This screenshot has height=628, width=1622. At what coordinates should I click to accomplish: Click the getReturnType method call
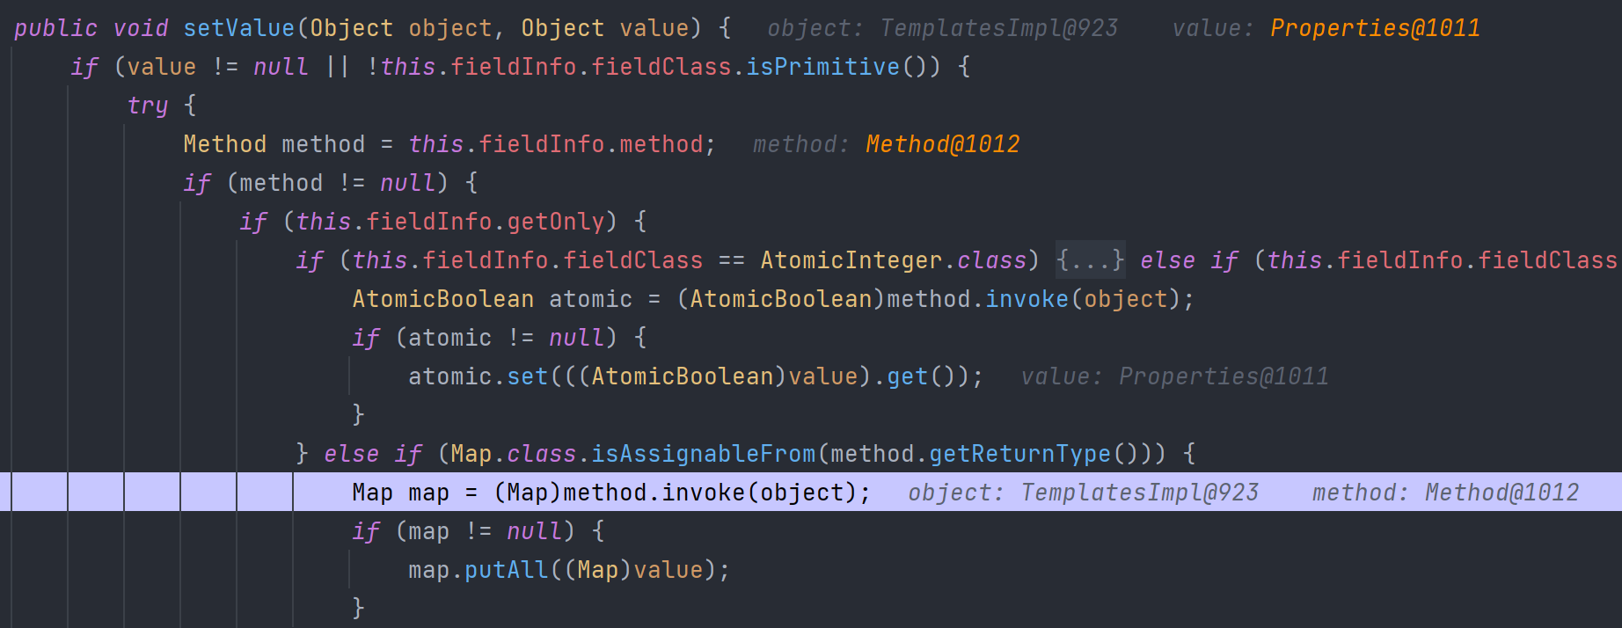point(1020,454)
